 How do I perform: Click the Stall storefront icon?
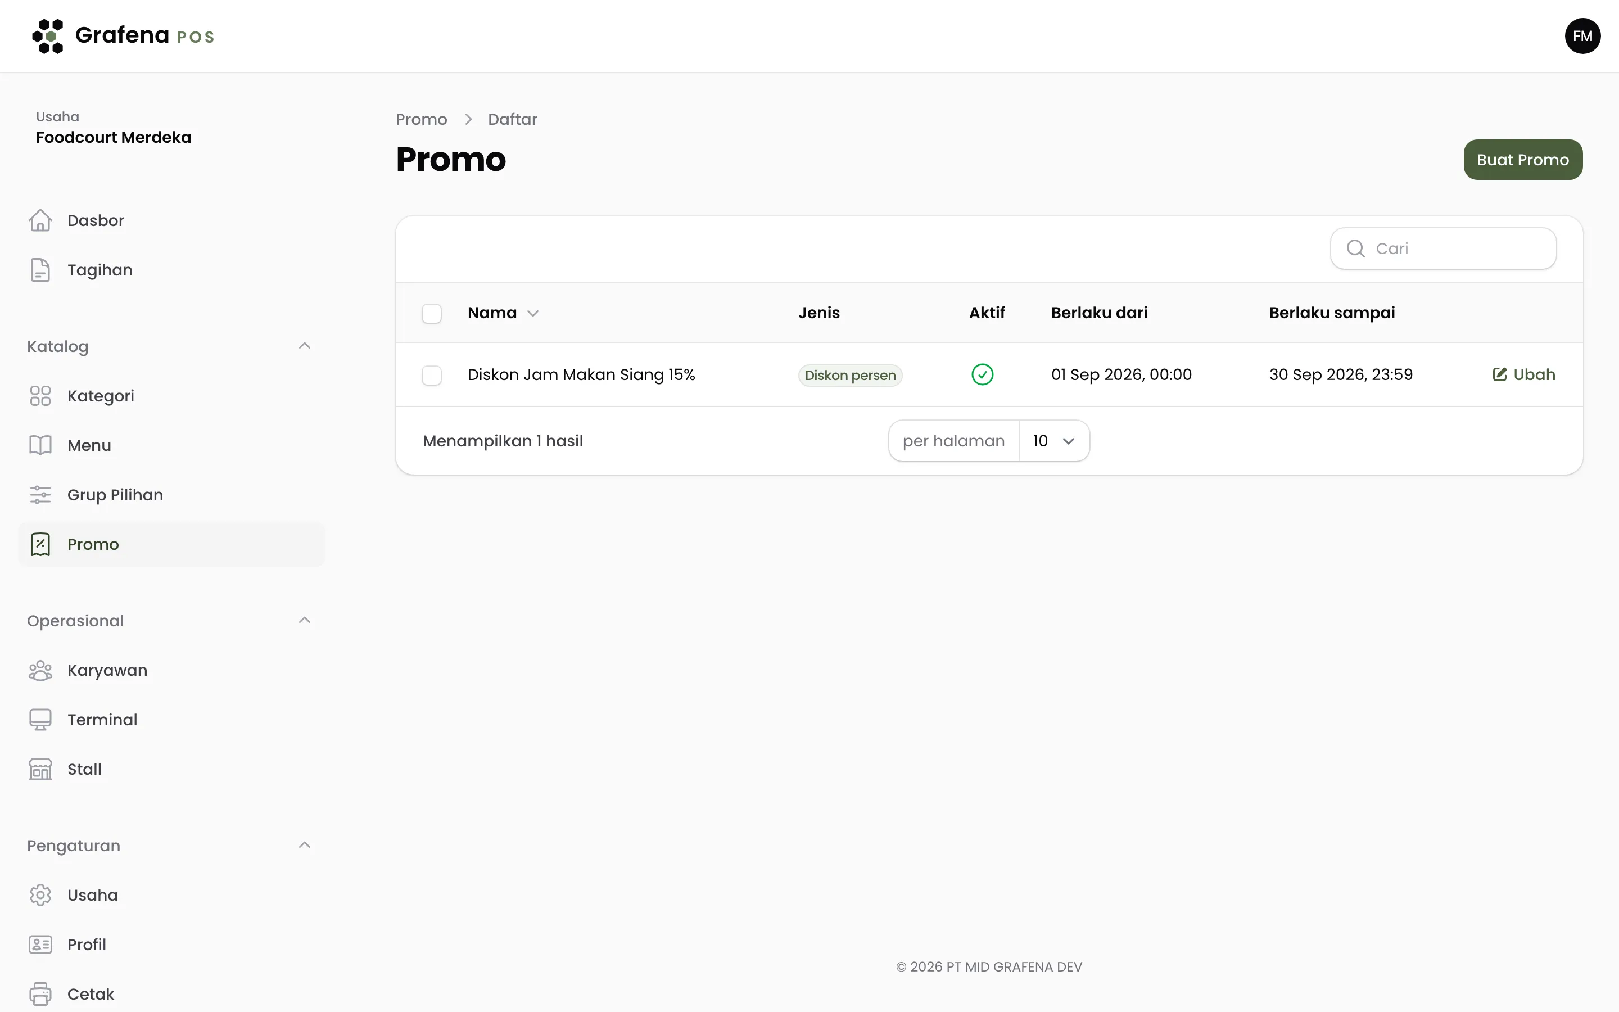pyautogui.click(x=40, y=769)
